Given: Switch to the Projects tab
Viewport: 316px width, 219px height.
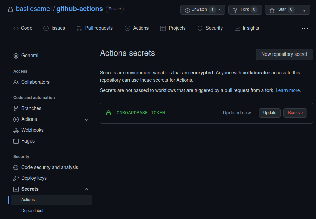Looking at the screenshot, I should pos(173,28).
